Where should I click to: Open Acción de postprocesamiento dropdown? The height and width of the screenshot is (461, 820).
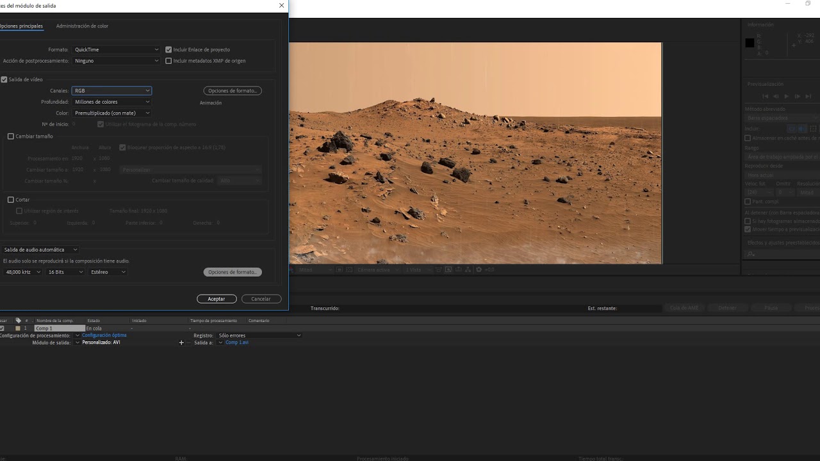click(x=116, y=61)
